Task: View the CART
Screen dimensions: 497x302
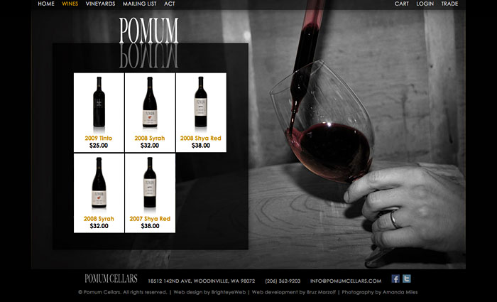Action: (x=402, y=4)
